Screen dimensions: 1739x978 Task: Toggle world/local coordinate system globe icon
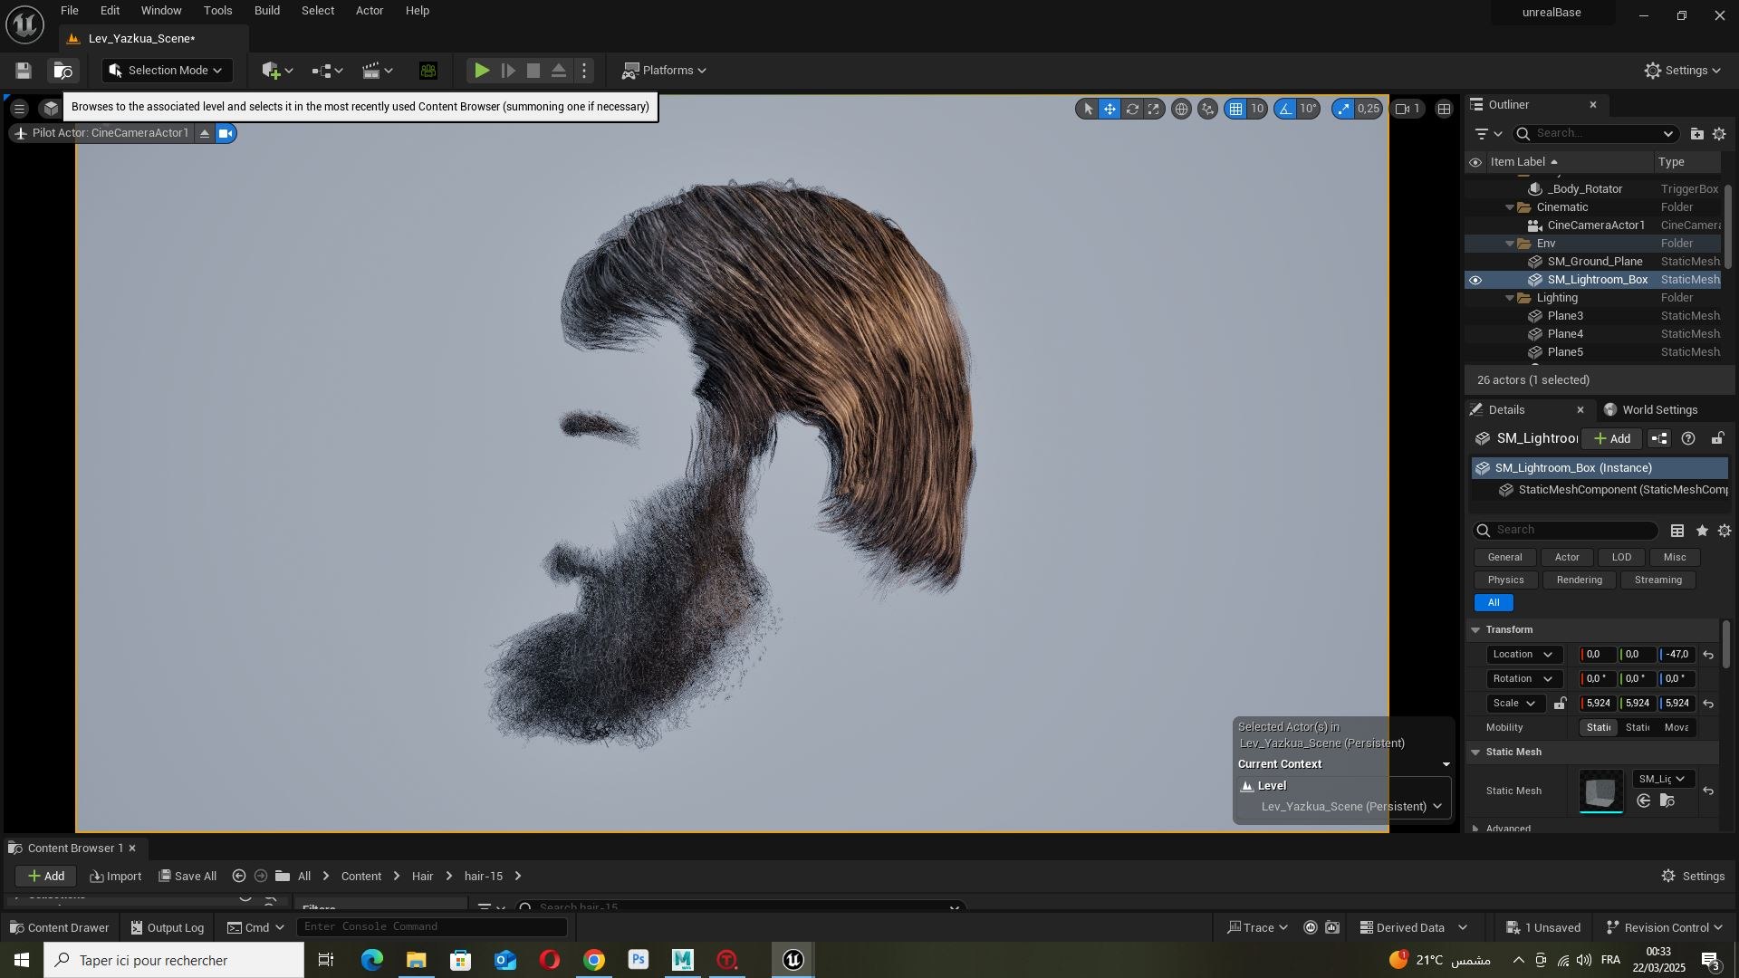(1181, 109)
